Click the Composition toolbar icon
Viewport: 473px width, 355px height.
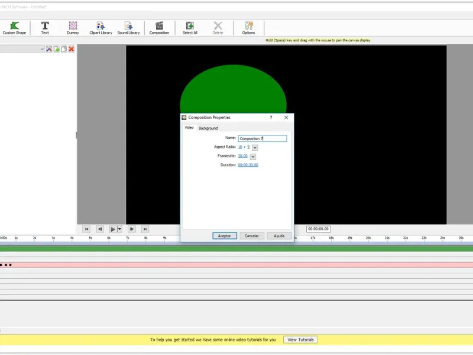click(159, 28)
